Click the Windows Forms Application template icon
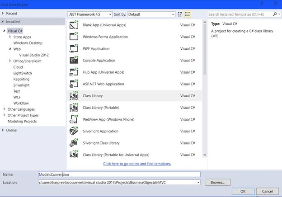 74,37
